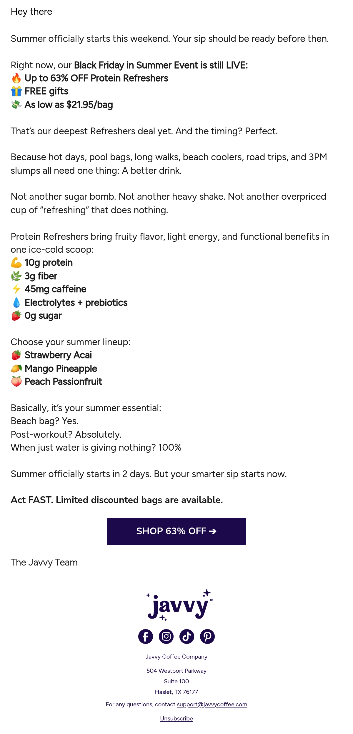Click the mango emoji by Mango Pineapple
Image resolution: width=353 pixels, height=734 pixels.
click(x=16, y=368)
